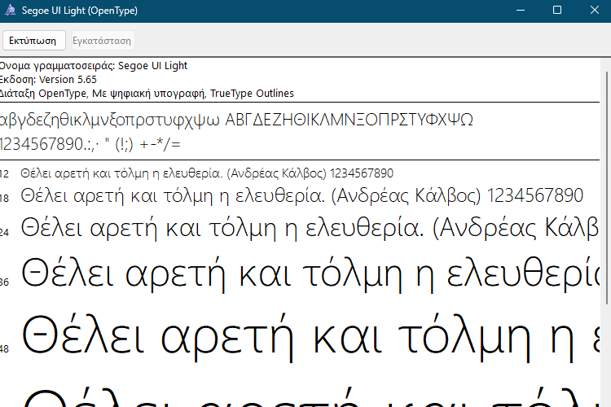The width and height of the screenshot is (611, 407).
Task: Click the digits and symbols sample line
Action: [90, 145]
